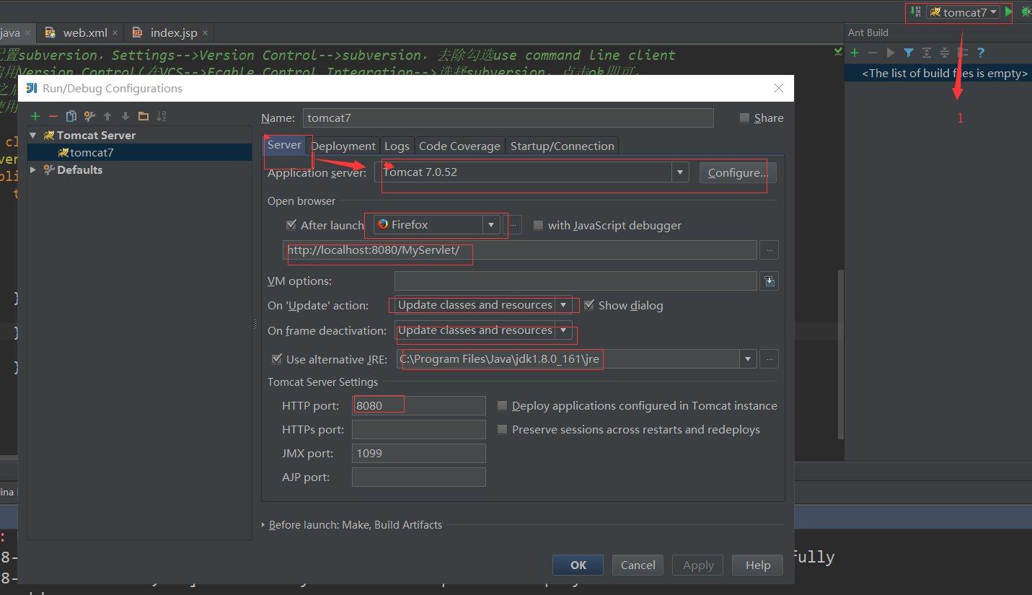Click the JMX port field
The width and height of the screenshot is (1032, 595).
(x=419, y=453)
